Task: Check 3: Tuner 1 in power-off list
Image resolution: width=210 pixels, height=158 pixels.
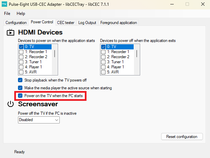Action: click(x=103, y=62)
